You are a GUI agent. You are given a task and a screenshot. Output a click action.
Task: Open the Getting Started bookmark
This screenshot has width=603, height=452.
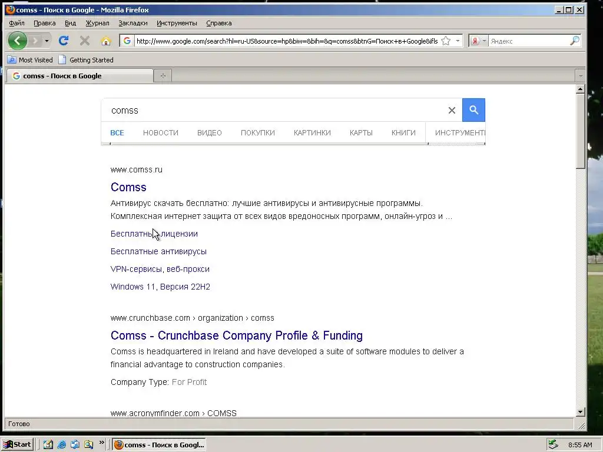click(x=86, y=60)
